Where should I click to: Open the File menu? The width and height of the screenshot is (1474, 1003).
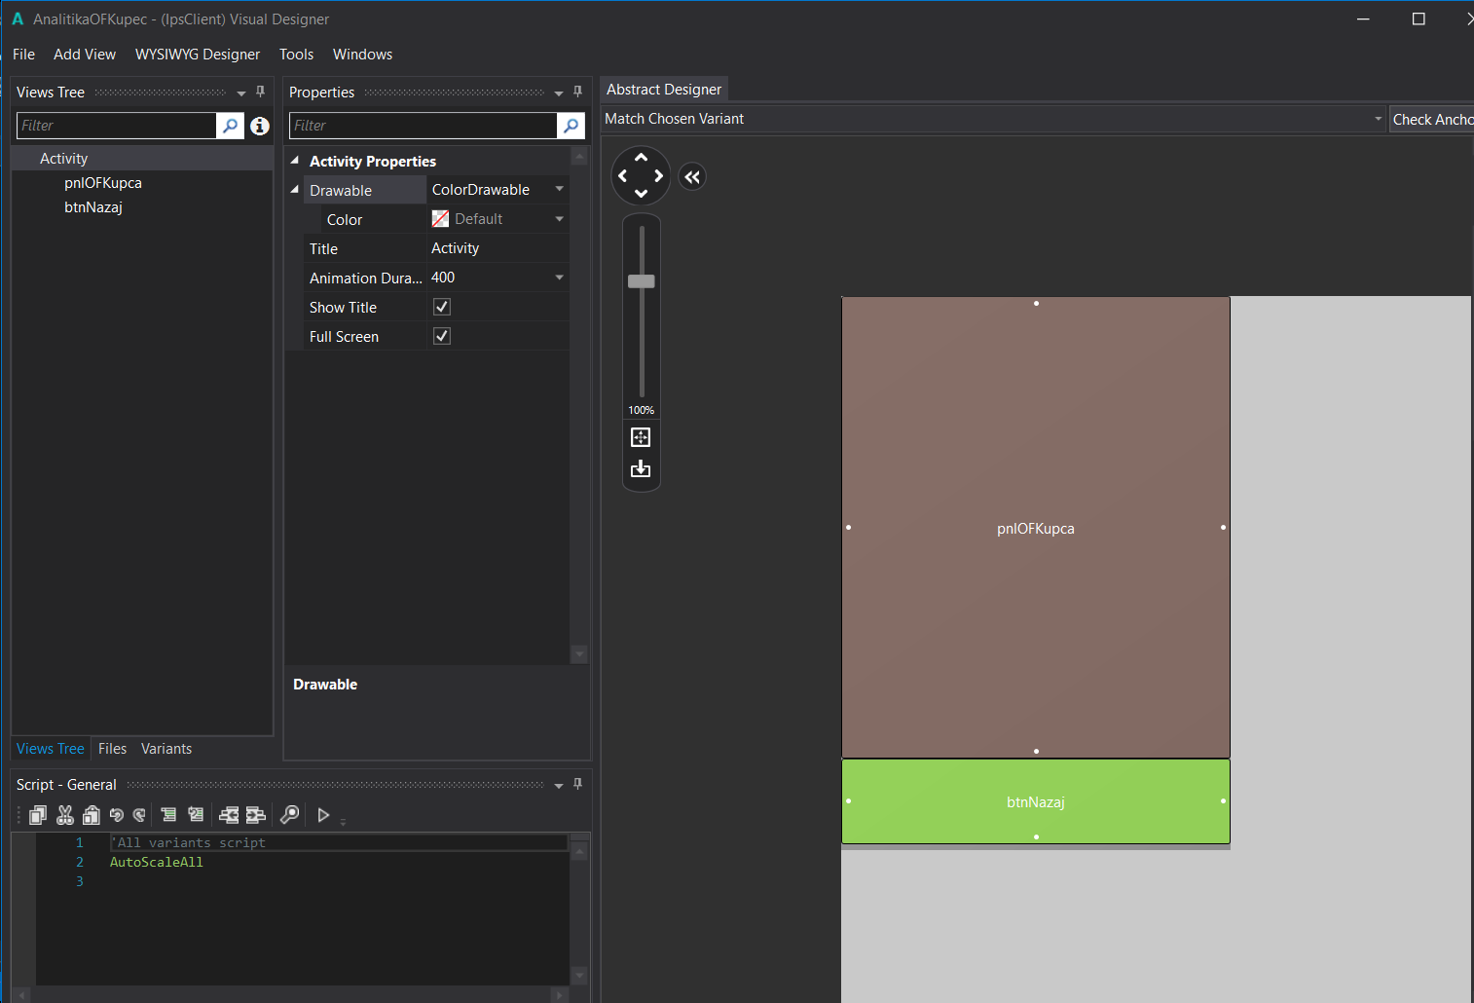click(x=24, y=55)
